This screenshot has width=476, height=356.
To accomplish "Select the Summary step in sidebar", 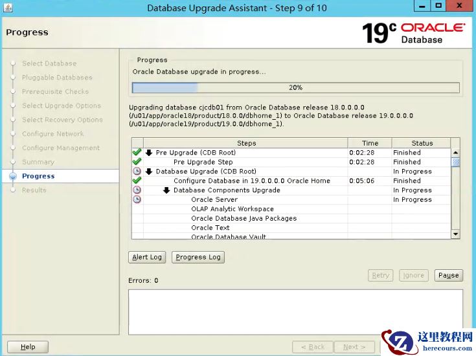I will 38,162.
